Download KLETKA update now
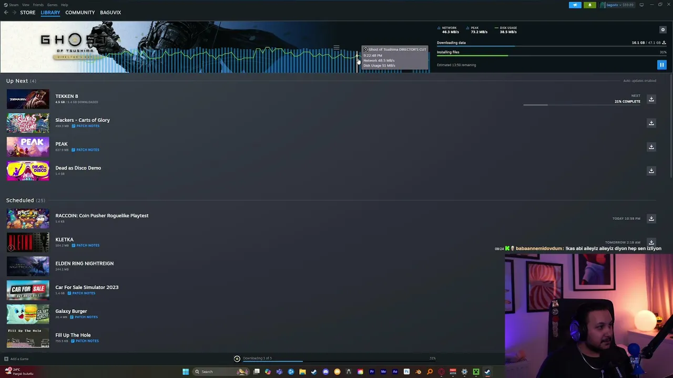This screenshot has width=673, height=378. tap(651, 242)
